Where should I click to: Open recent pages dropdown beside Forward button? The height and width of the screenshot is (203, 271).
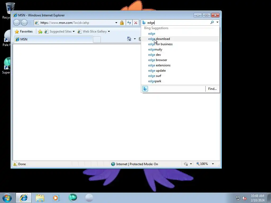pos(30,23)
